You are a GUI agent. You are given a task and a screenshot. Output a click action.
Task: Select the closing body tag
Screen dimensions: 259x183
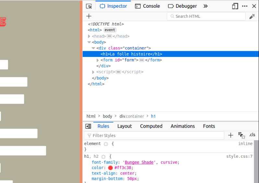point(100,78)
